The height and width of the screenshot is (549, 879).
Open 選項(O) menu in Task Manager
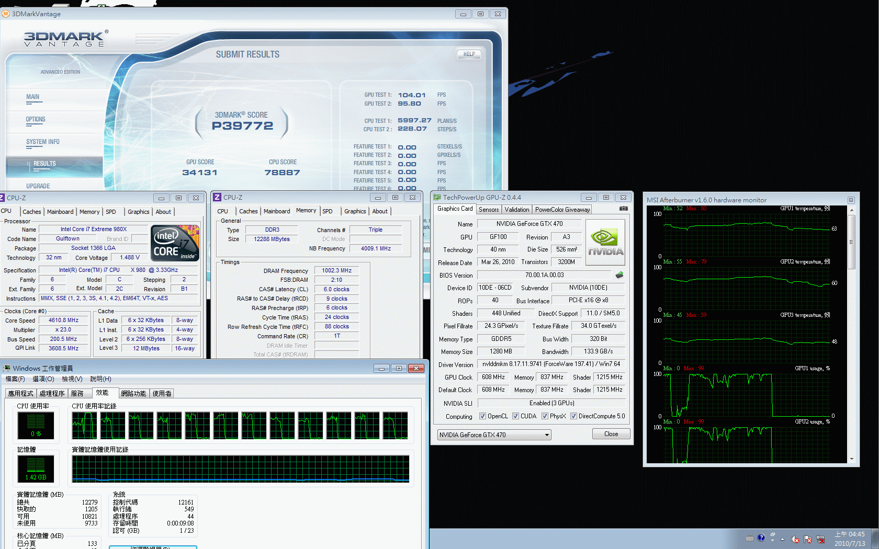pos(43,379)
